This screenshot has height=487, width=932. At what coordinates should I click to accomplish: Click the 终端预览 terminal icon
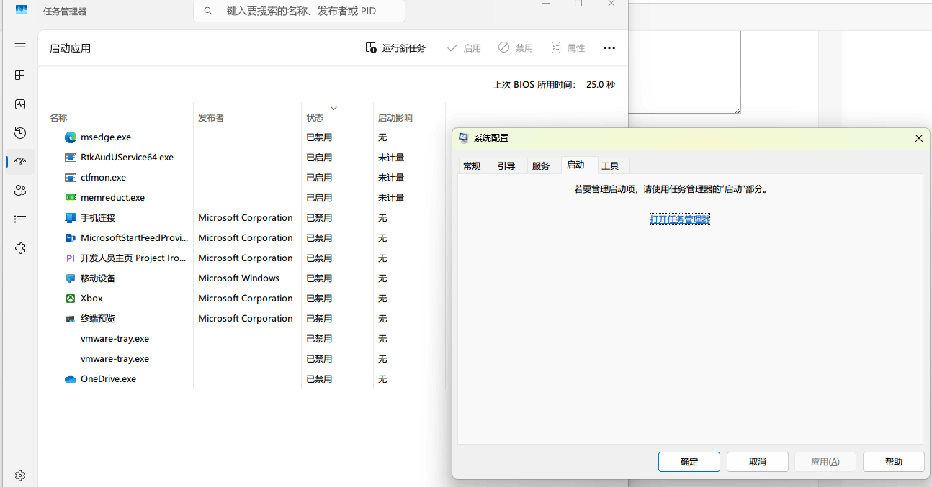coord(71,319)
